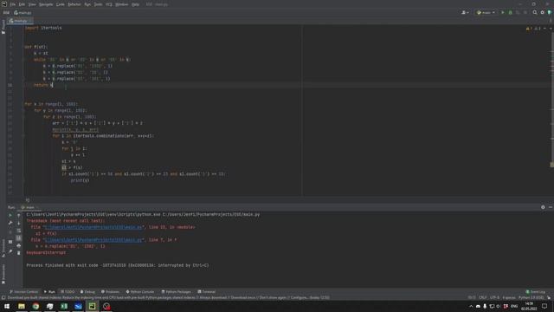Viewport: 554px width, 312px height.
Task: Open the Problems tool tab
Action: coord(110,292)
